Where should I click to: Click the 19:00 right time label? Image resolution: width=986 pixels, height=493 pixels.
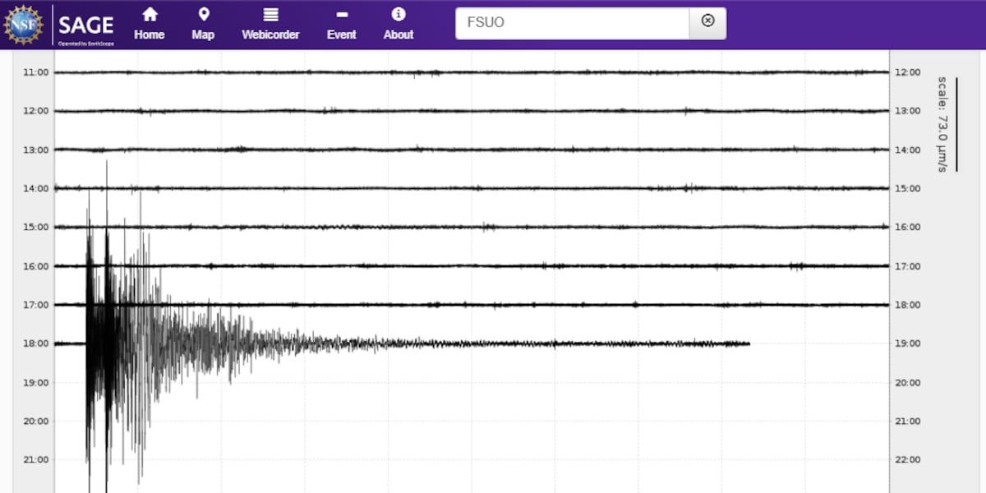[x=907, y=343]
